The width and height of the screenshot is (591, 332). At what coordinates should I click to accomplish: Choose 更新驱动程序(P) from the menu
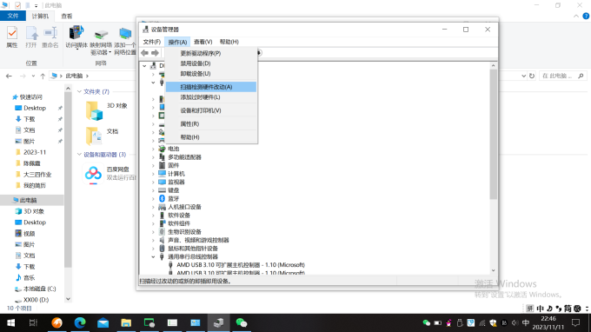coord(211,53)
